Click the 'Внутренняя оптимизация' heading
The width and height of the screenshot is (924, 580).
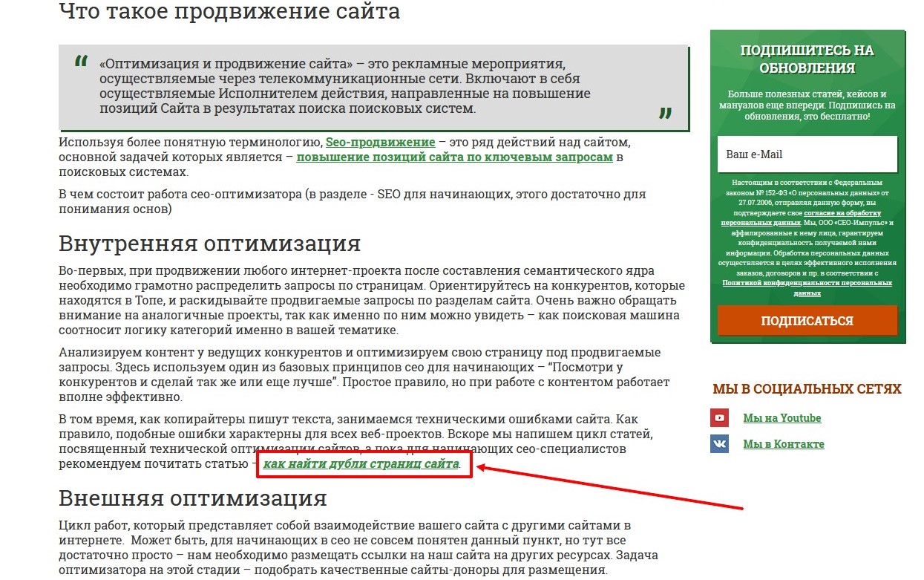click(209, 244)
